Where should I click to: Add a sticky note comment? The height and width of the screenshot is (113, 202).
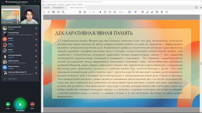pyautogui.click(x=142, y=12)
